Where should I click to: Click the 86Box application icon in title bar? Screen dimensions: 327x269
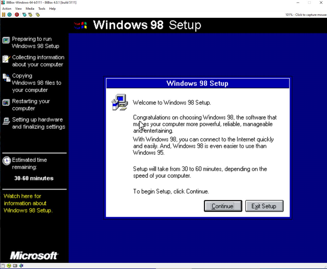(3, 3)
